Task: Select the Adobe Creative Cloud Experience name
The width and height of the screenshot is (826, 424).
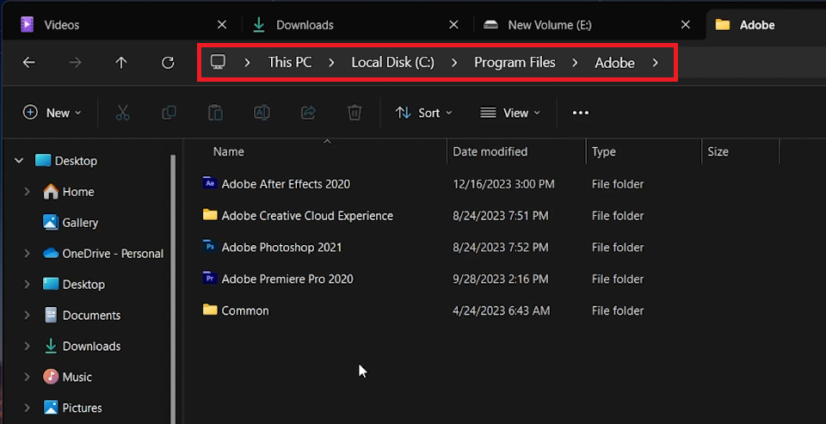Action: tap(307, 215)
